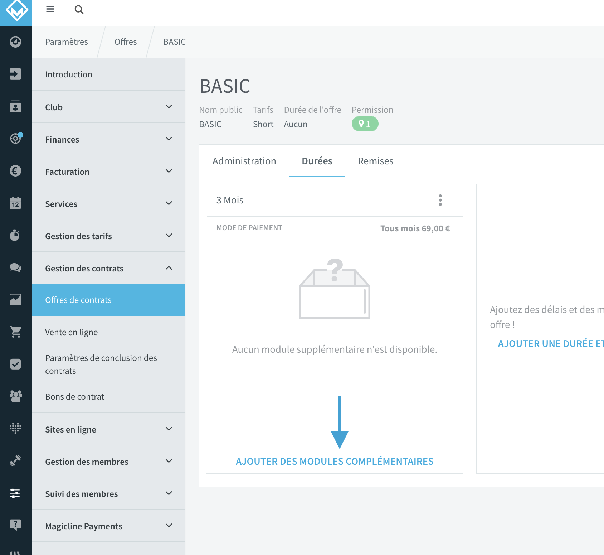604x555 pixels.
Task: Expand the Facturation section
Action: point(109,171)
